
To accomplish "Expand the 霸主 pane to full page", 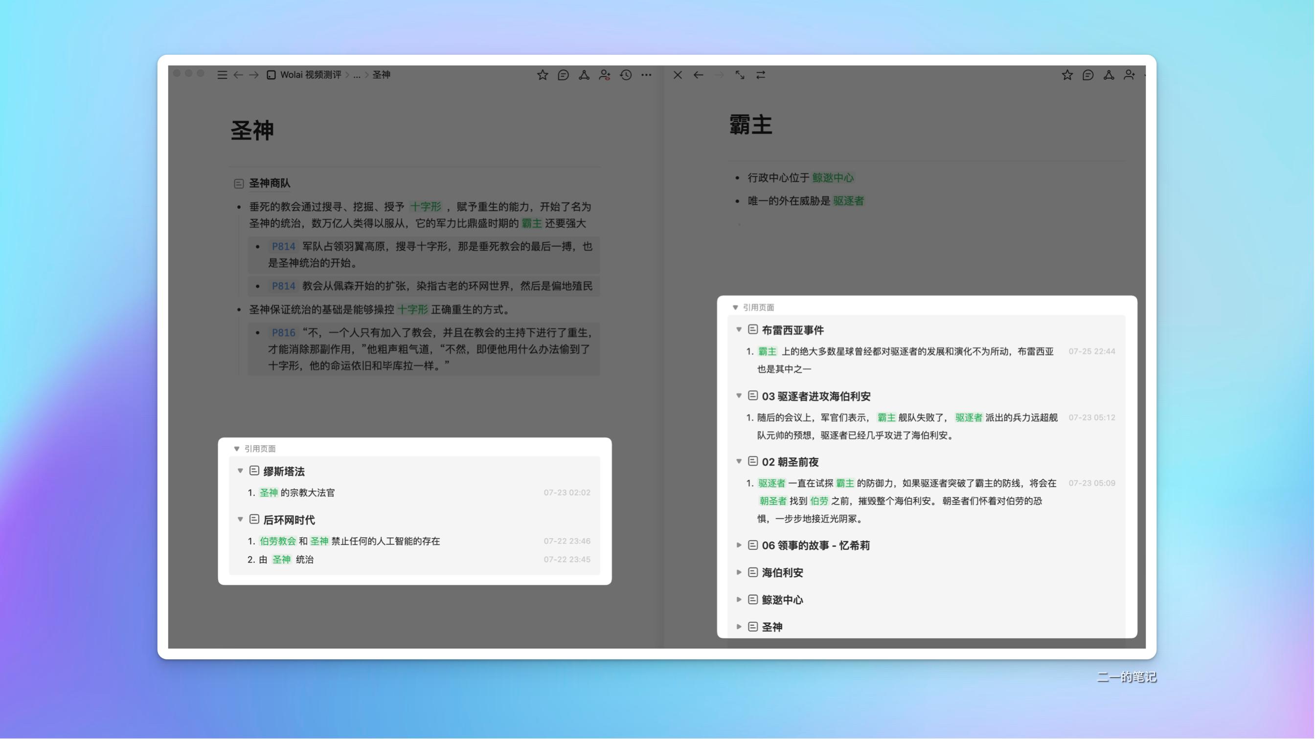I will pos(740,75).
